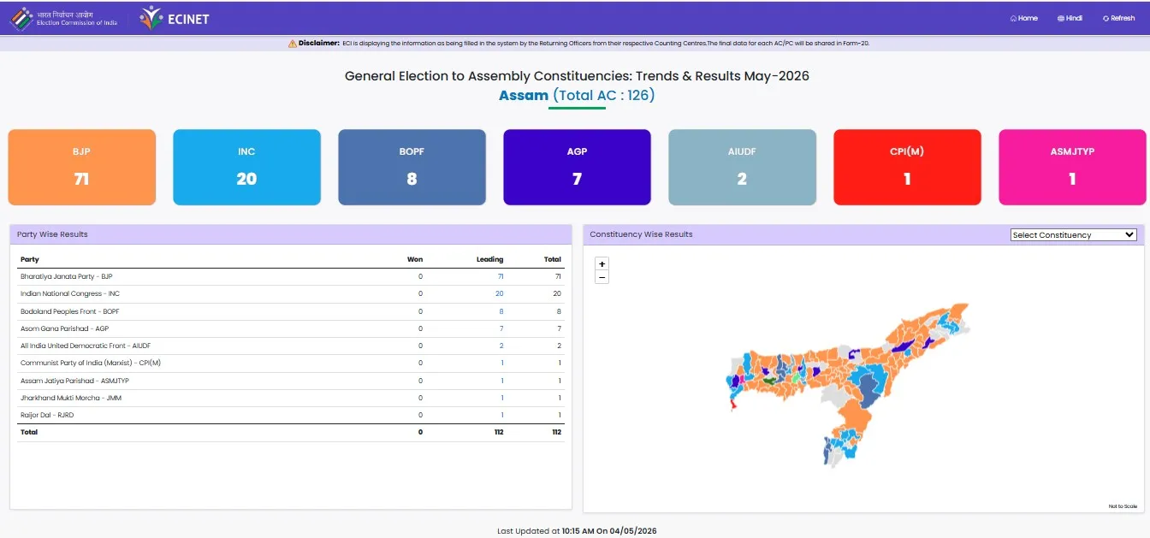Click the Refresh link
Viewport: 1150px width, 538px height.
coord(1118,18)
